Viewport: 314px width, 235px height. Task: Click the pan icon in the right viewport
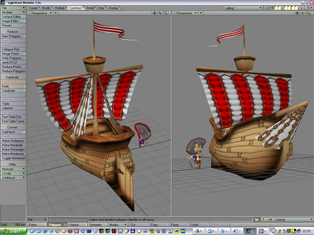pyautogui.click(x=297, y=13)
